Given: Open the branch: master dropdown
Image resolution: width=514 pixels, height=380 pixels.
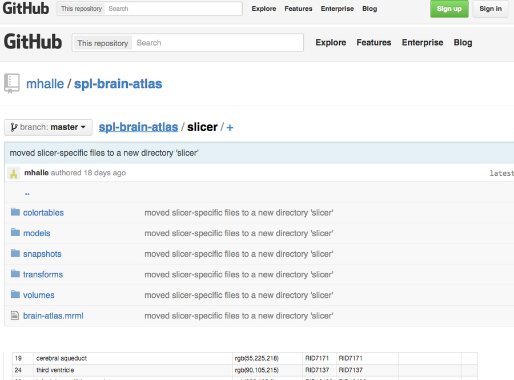Looking at the screenshot, I should [48, 127].
